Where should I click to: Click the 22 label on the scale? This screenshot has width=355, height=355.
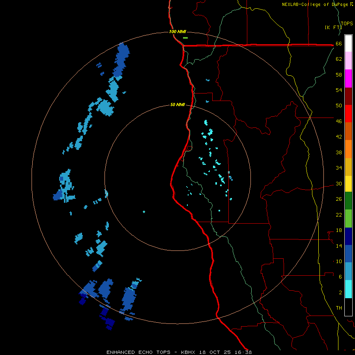tap(339, 215)
